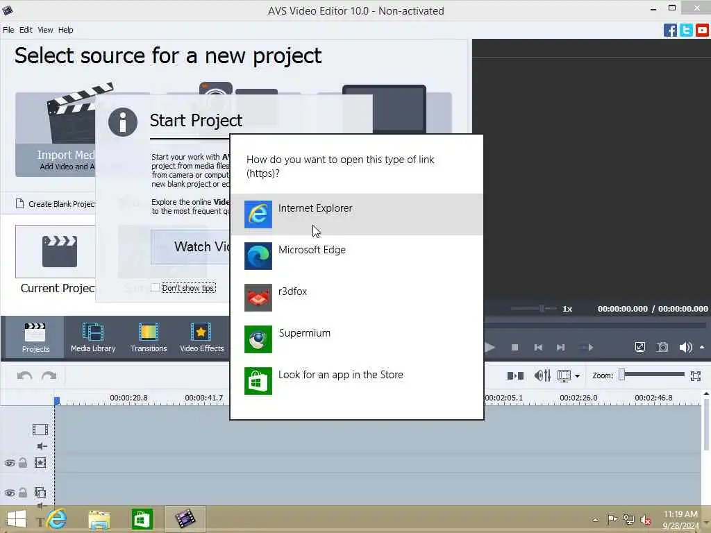
Task: Open the Transitions tab
Action: tap(149, 338)
